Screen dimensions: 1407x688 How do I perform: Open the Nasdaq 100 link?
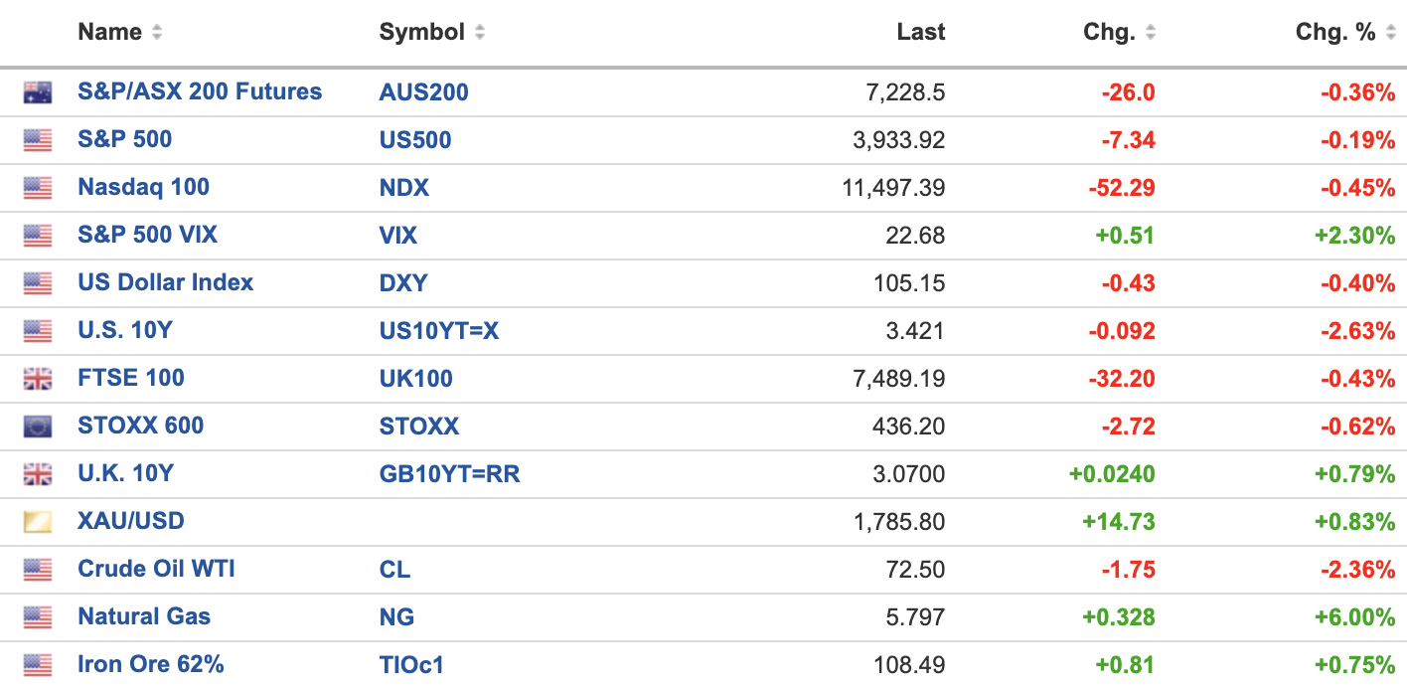pos(143,187)
